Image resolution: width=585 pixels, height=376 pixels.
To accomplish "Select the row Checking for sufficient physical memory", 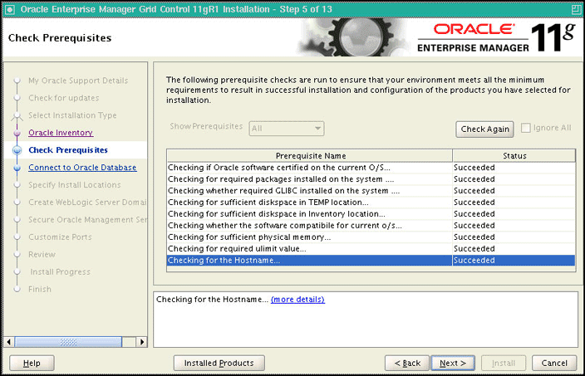I will [371, 237].
